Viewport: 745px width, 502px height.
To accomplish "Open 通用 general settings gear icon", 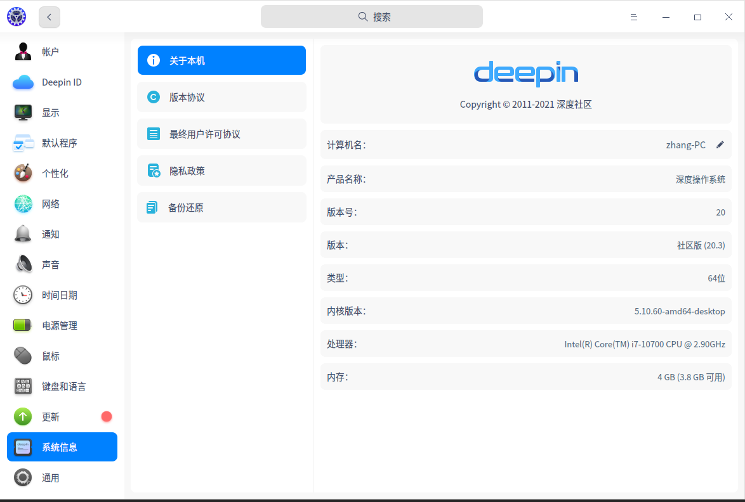I will click(23, 477).
